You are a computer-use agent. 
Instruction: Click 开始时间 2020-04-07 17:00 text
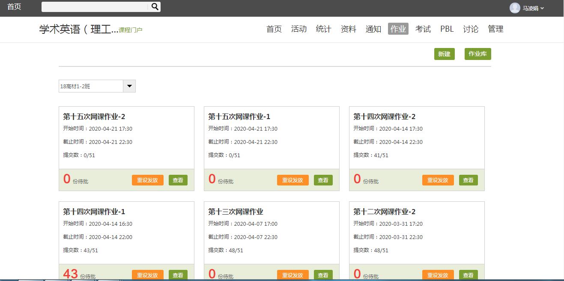243,224
